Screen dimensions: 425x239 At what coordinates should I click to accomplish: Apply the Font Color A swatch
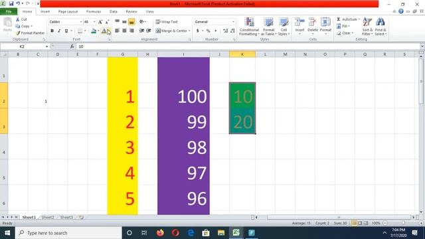pyautogui.click(x=104, y=31)
